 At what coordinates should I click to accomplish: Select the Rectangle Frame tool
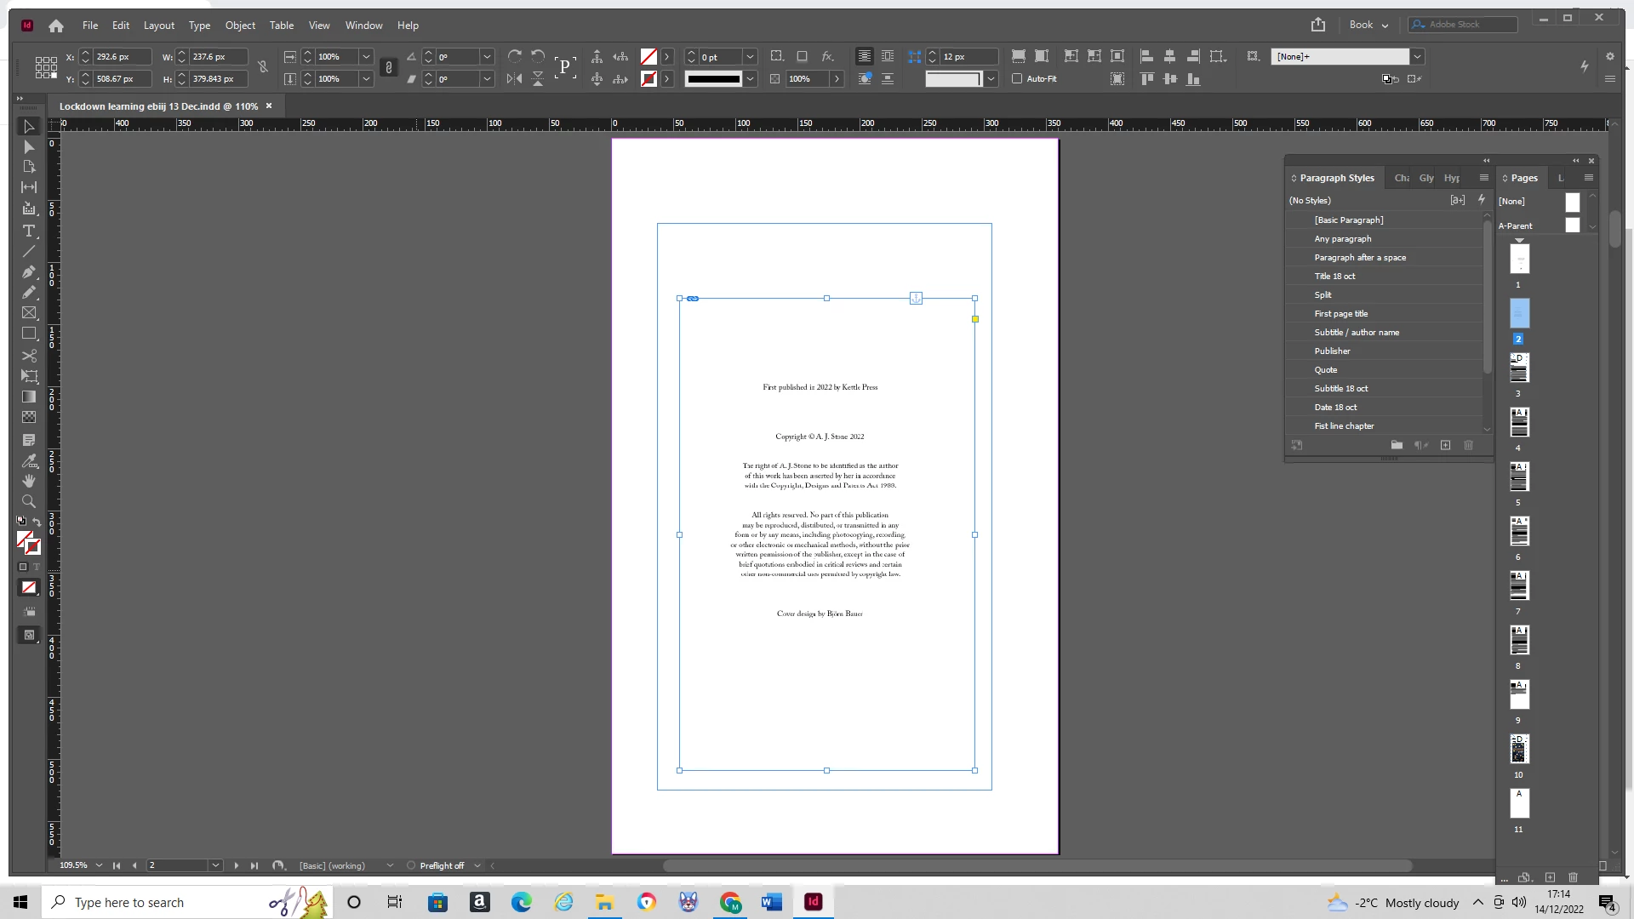point(29,313)
